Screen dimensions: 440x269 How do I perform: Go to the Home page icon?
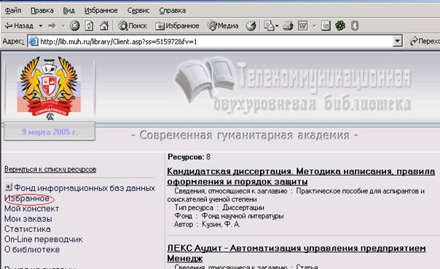104,26
